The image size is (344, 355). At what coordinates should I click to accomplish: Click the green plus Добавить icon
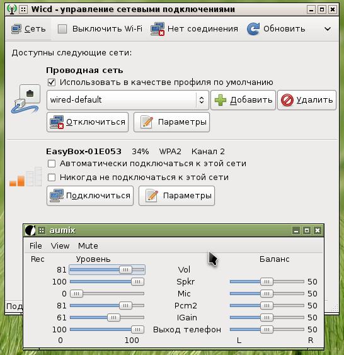point(221,100)
